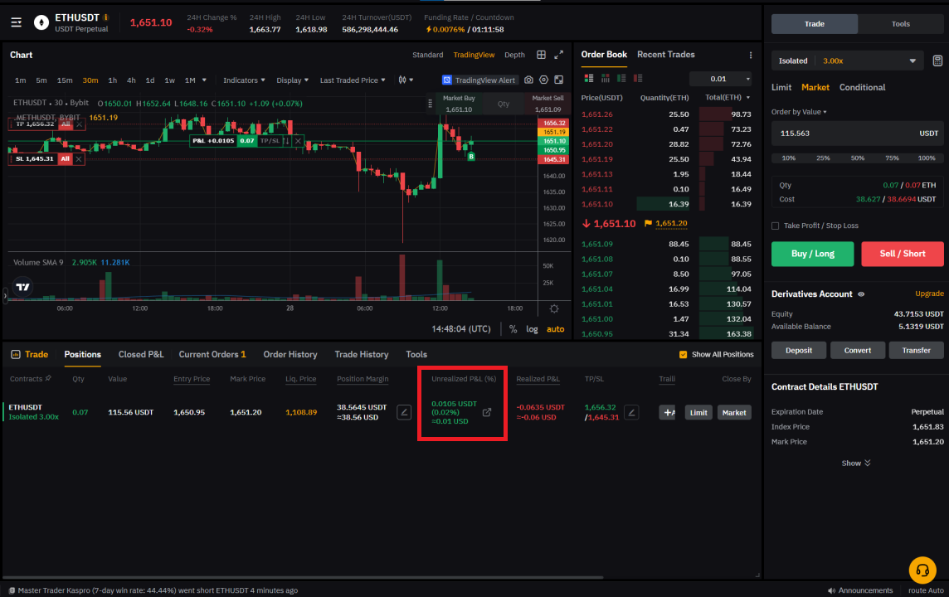
Task: Toggle percent scale on chart
Action: [513, 329]
